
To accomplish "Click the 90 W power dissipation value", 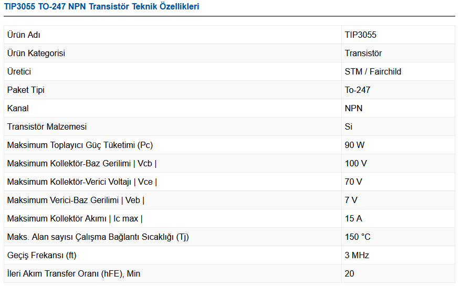I will click(x=354, y=145).
